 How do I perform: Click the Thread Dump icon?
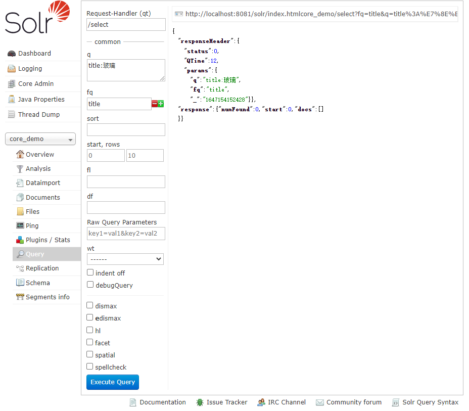point(12,115)
